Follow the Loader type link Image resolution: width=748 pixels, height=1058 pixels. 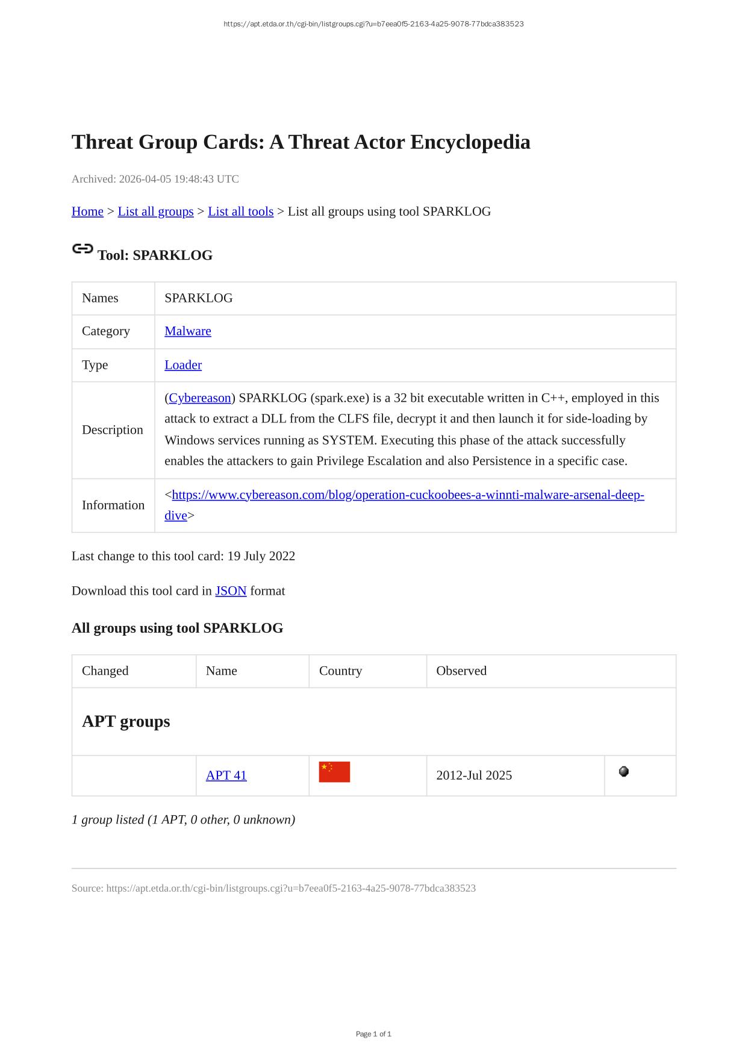coord(183,365)
